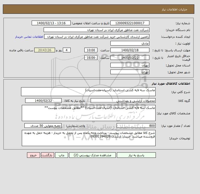Click the شرح کلی نیاز description box
Viewport: 200px width, 194px height.
[x=88, y=92]
